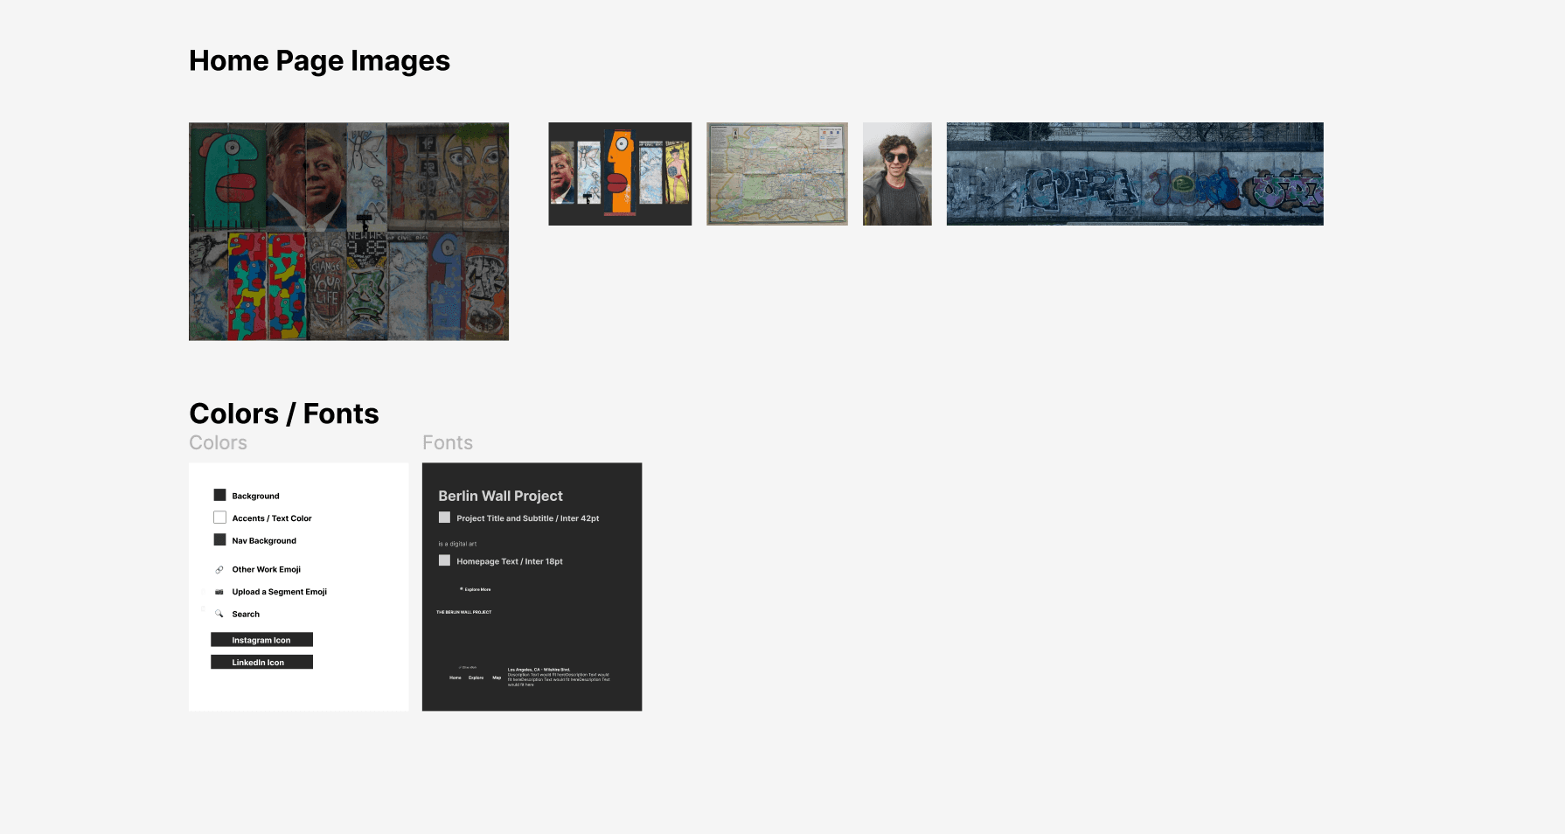1565x834 pixels.
Task: Select the large Berlin Wall collage image
Action: click(x=349, y=232)
